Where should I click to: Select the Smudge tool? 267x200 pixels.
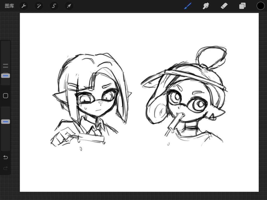[206, 6]
